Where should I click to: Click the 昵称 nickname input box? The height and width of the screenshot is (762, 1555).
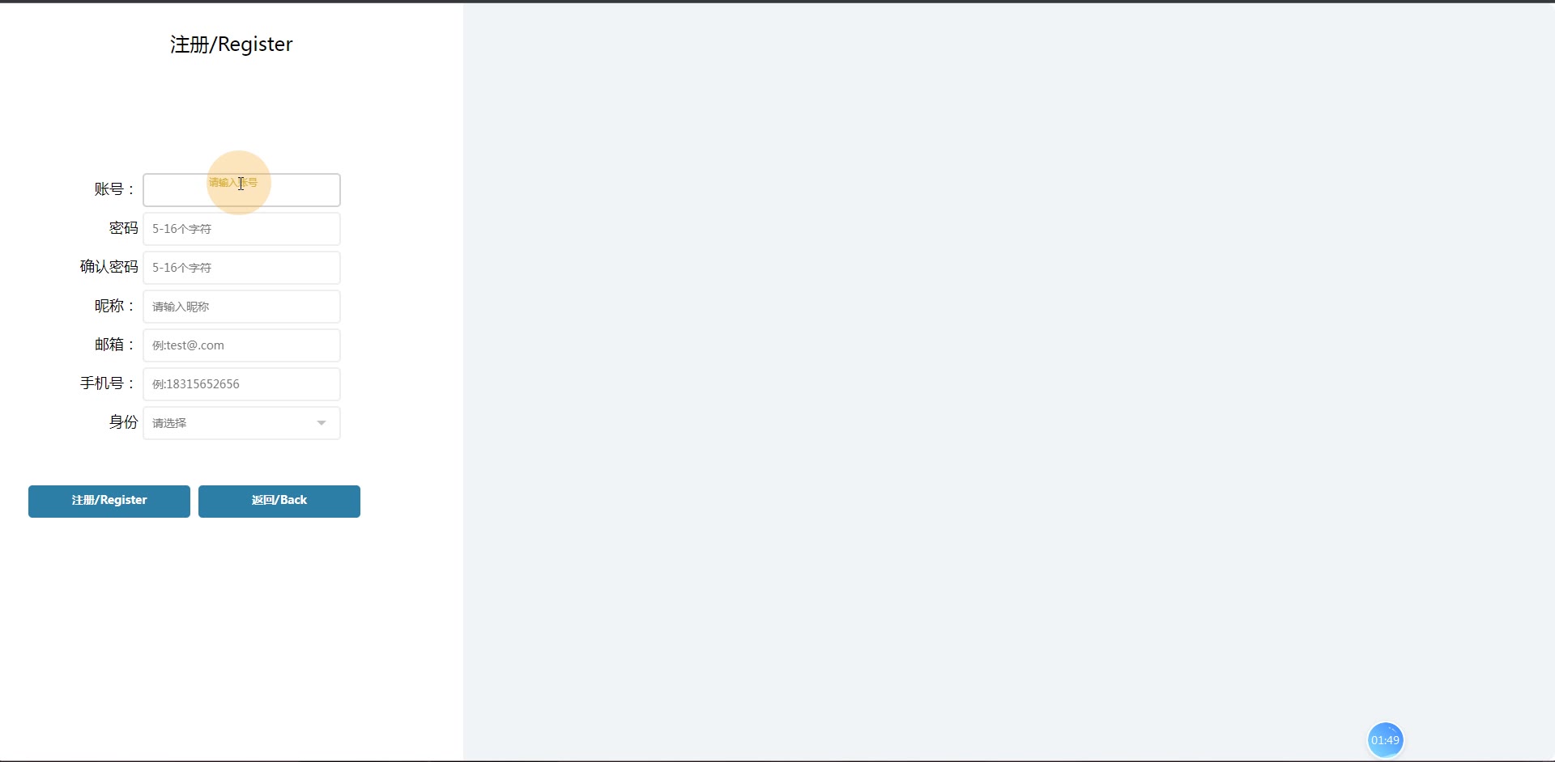[241, 307]
